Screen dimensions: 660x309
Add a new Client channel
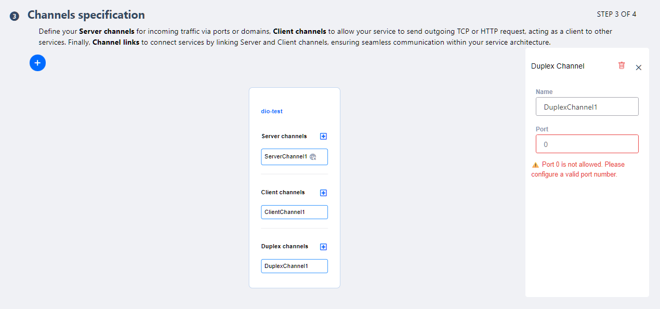(323, 193)
